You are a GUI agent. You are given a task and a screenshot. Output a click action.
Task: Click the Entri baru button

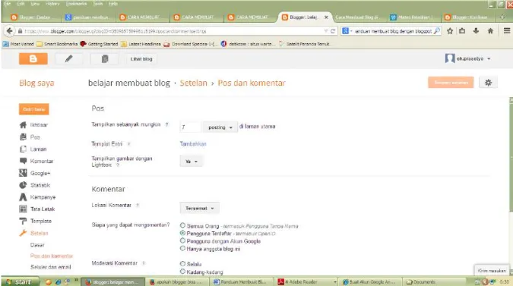pos(34,109)
